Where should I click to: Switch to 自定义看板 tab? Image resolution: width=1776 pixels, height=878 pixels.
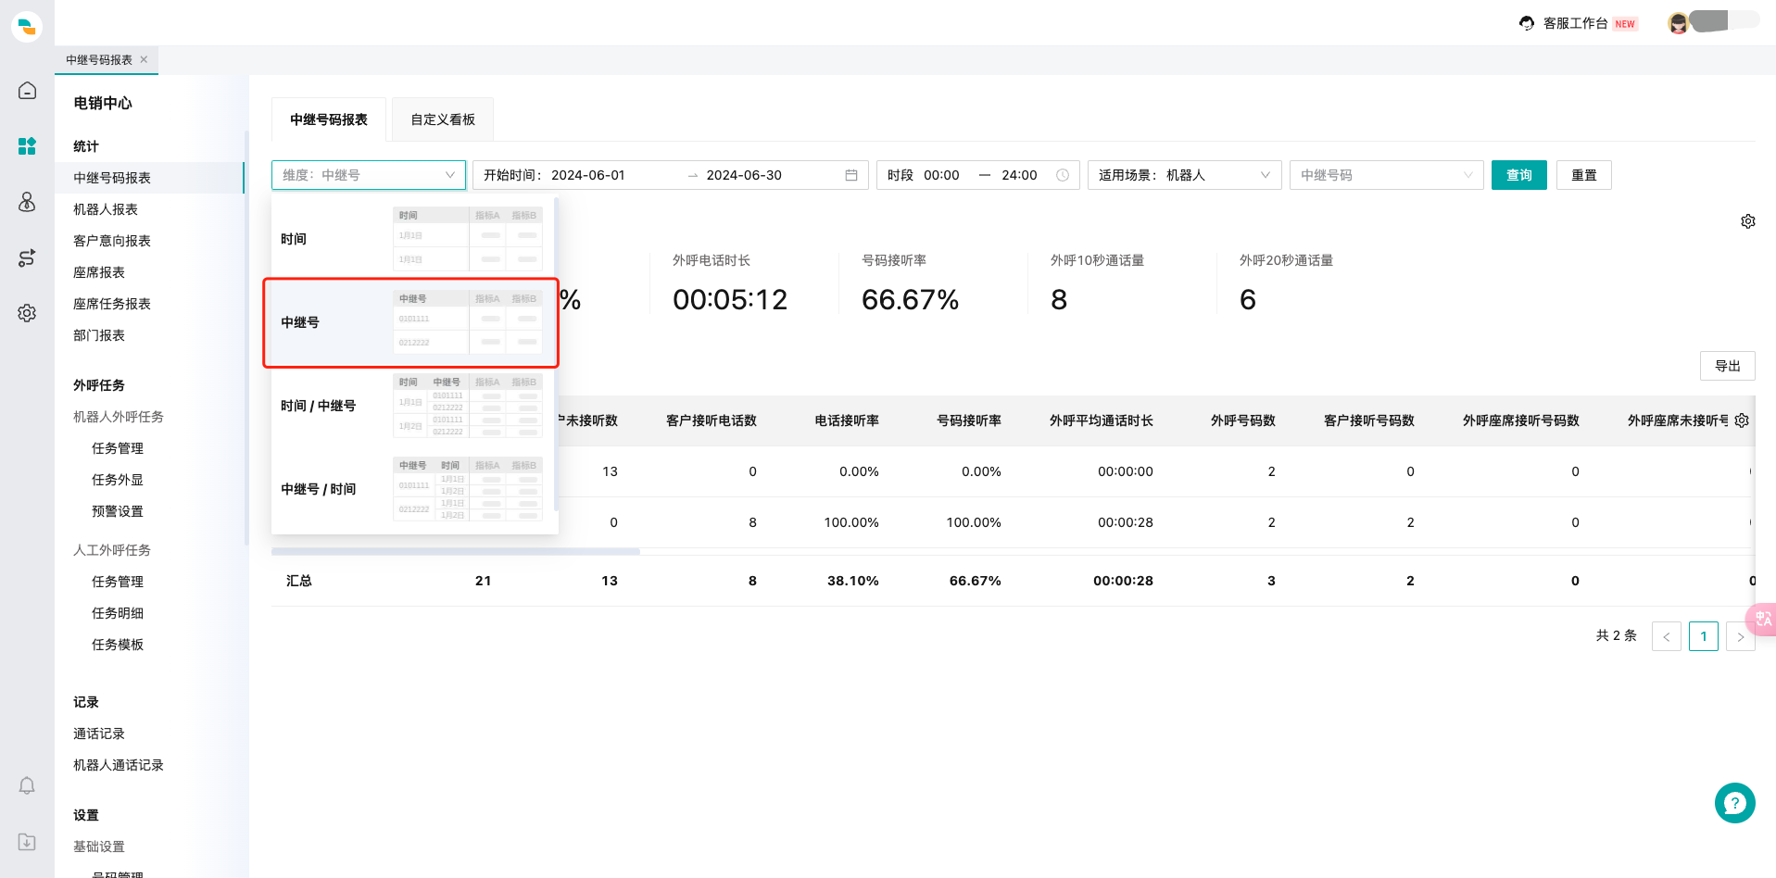click(443, 119)
